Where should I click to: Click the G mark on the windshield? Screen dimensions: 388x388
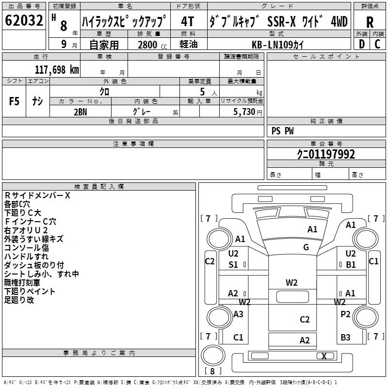[x=306, y=247]
